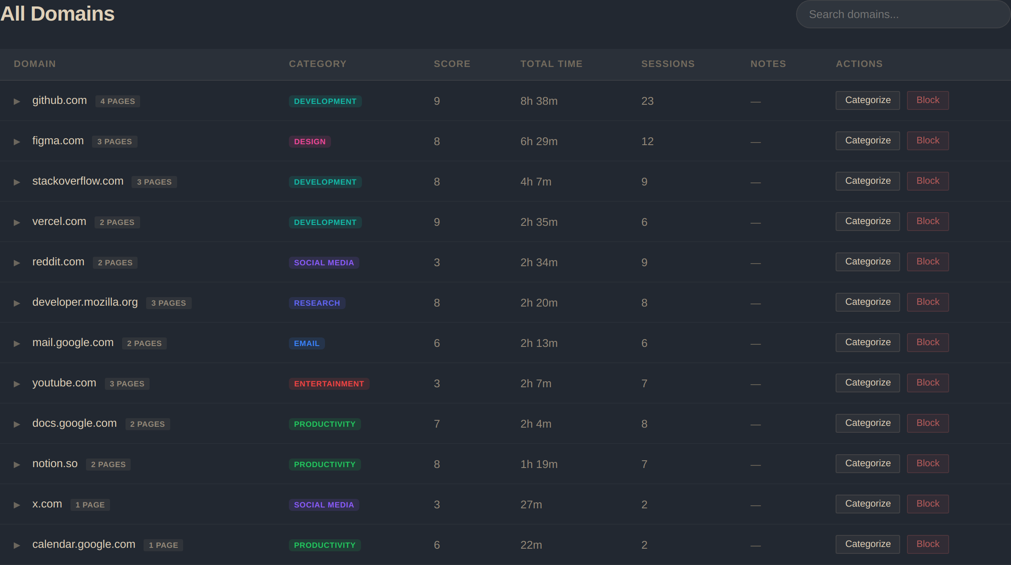The width and height of the screenshot is (1011, 565).
Task: Block vercel.com
Action: coord(928,221)
